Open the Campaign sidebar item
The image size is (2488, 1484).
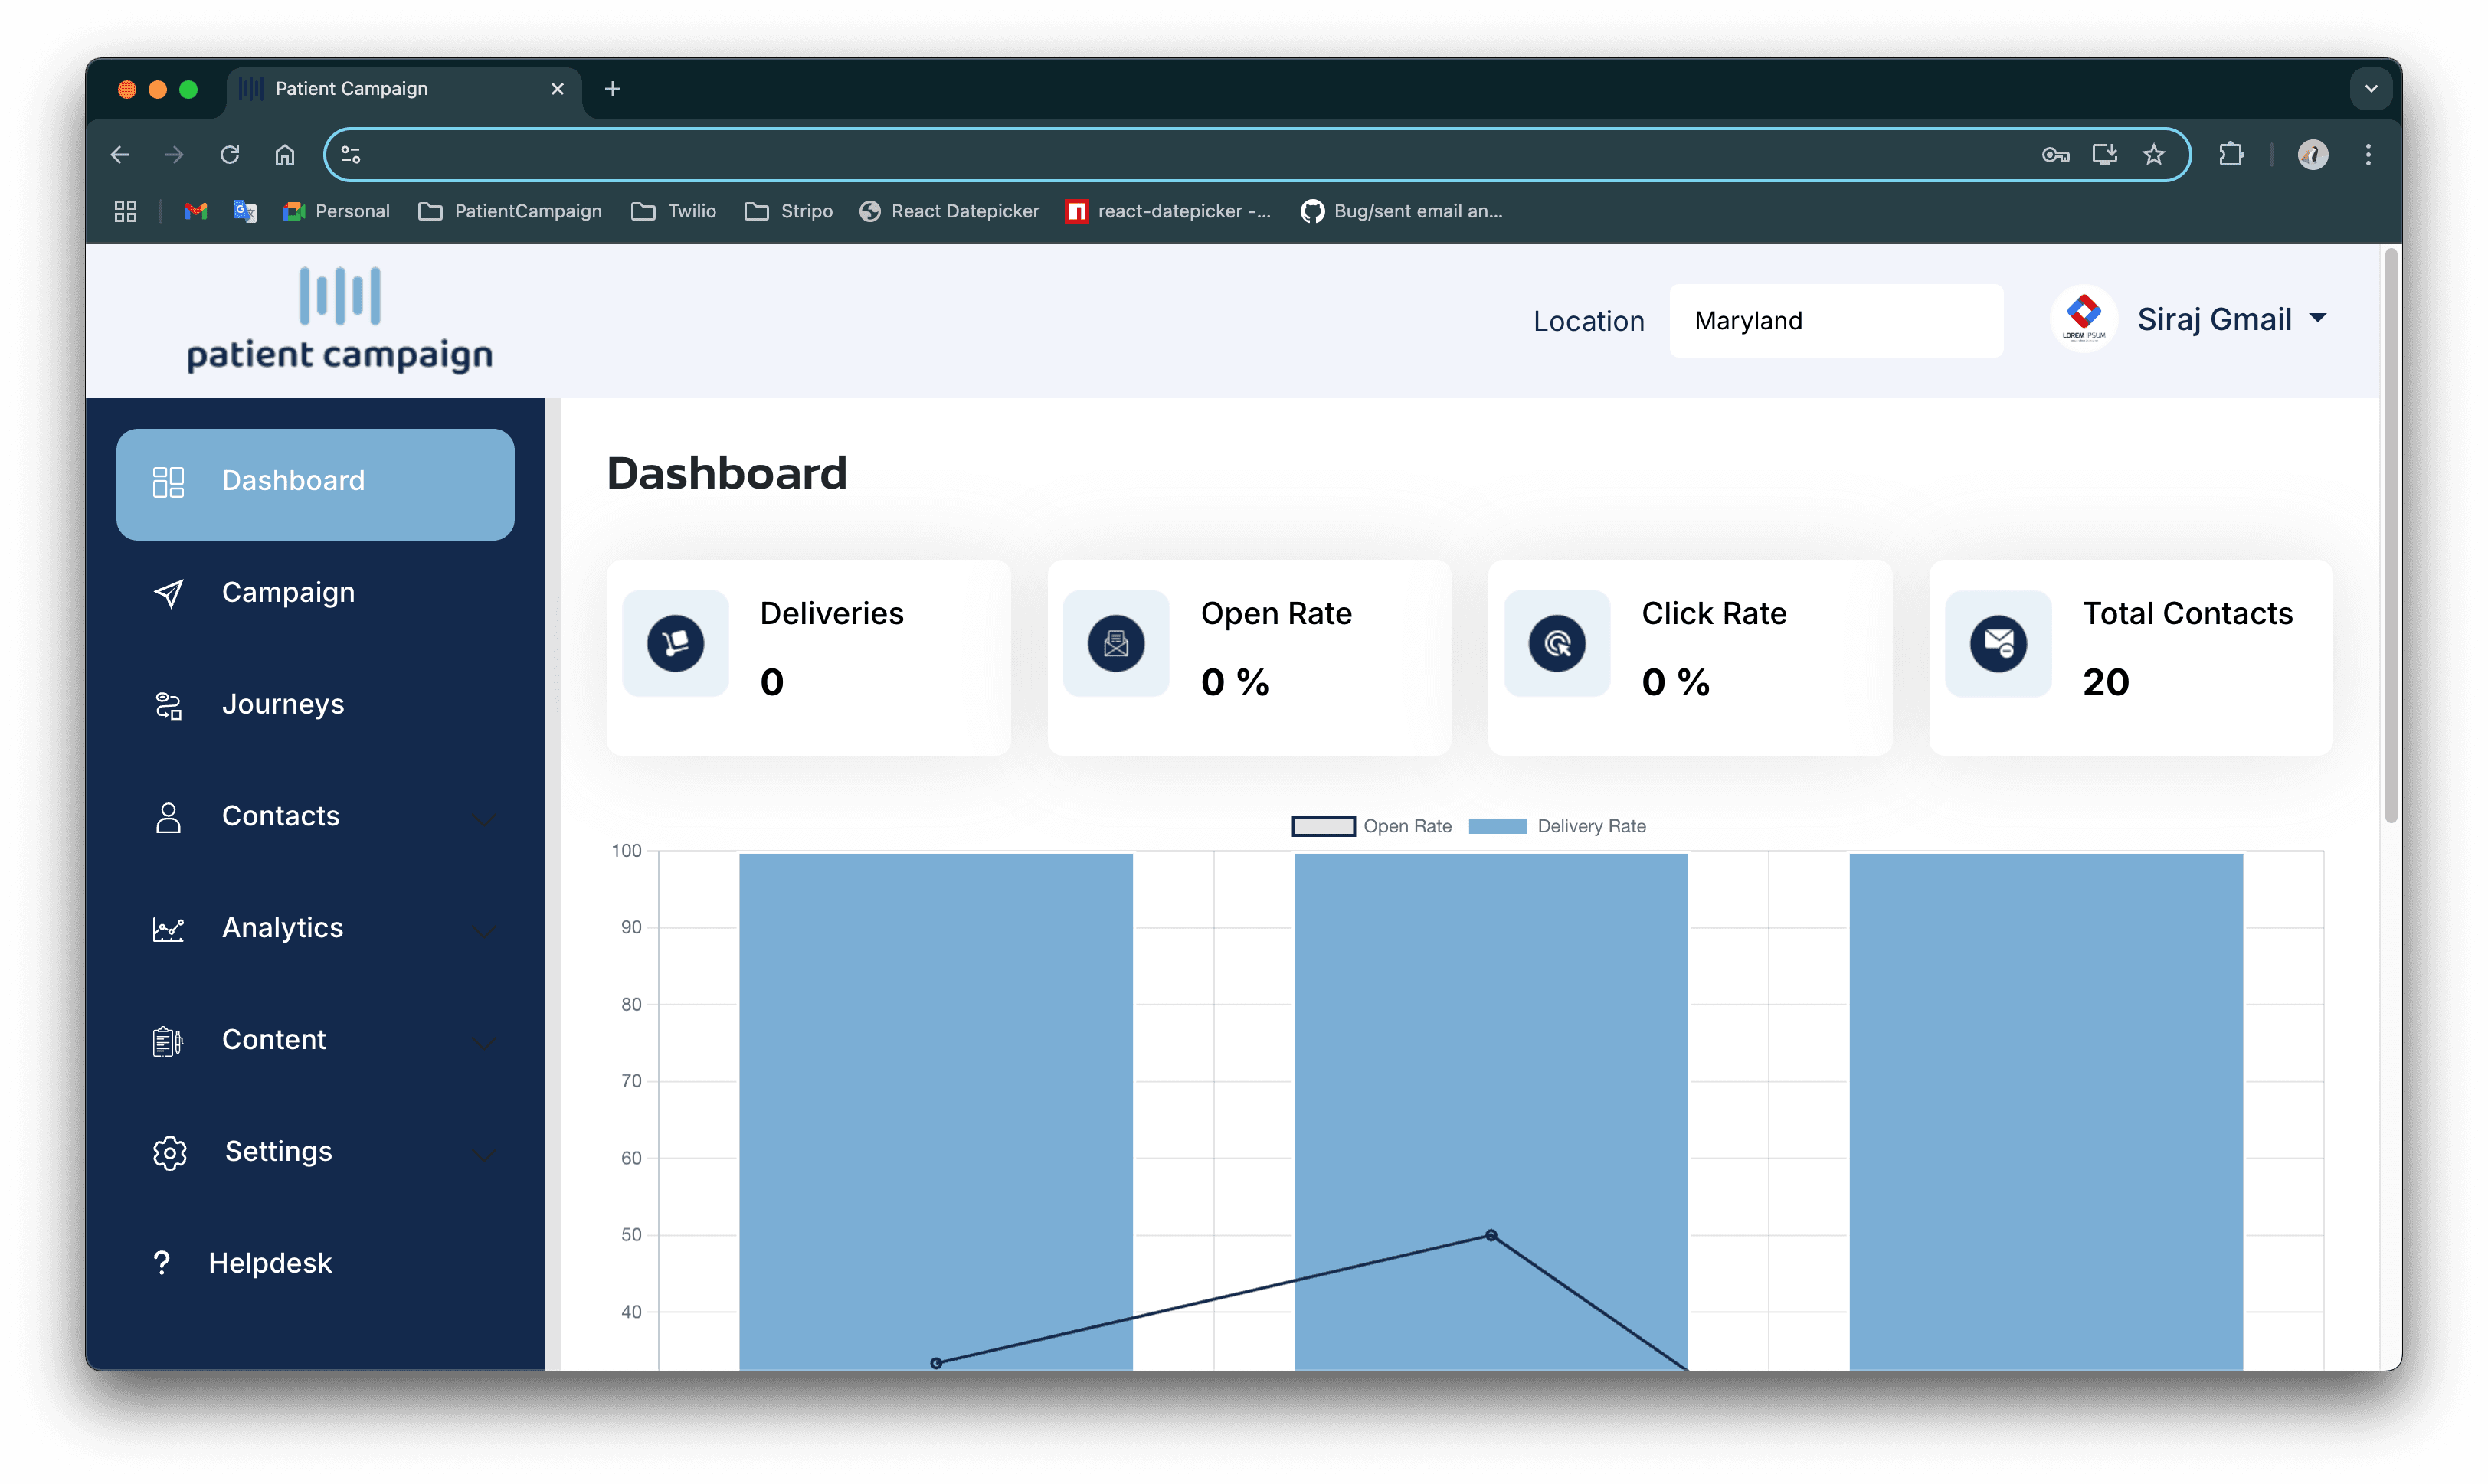(315, 593)
